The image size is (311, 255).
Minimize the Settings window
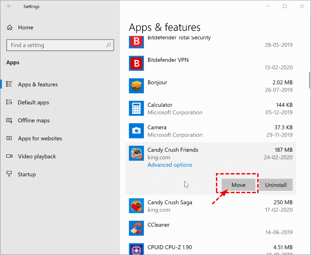coord(267,6)
